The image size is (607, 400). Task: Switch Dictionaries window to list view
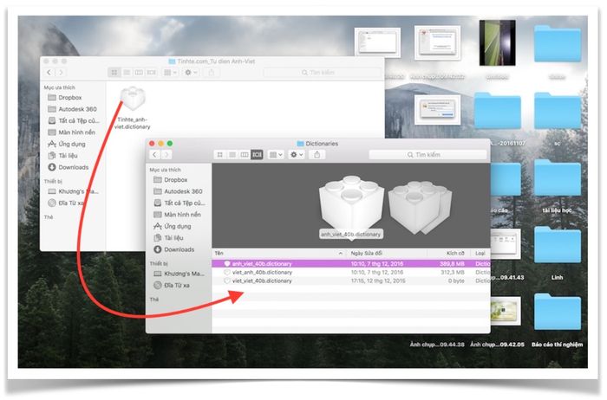pos(232,154)
